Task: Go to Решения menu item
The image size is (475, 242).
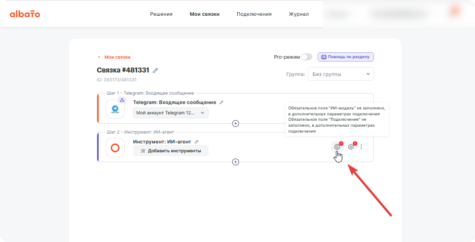Action: point(161,14)
